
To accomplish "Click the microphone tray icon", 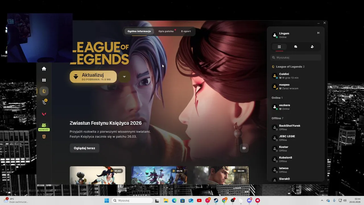I will coord(334,200).
